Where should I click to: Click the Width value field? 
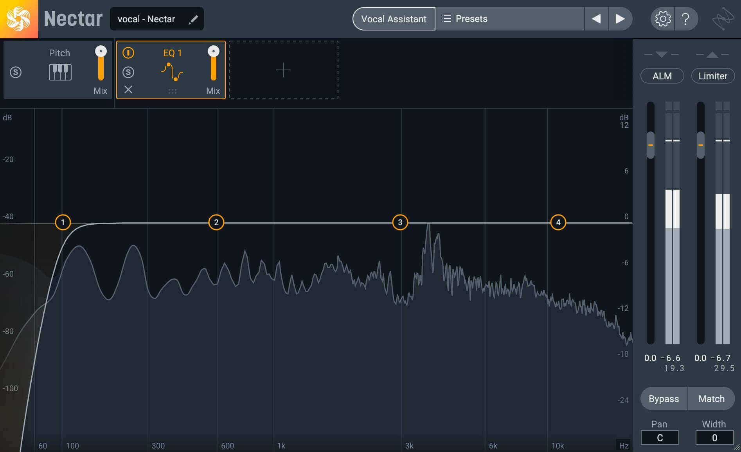(714, 438)
